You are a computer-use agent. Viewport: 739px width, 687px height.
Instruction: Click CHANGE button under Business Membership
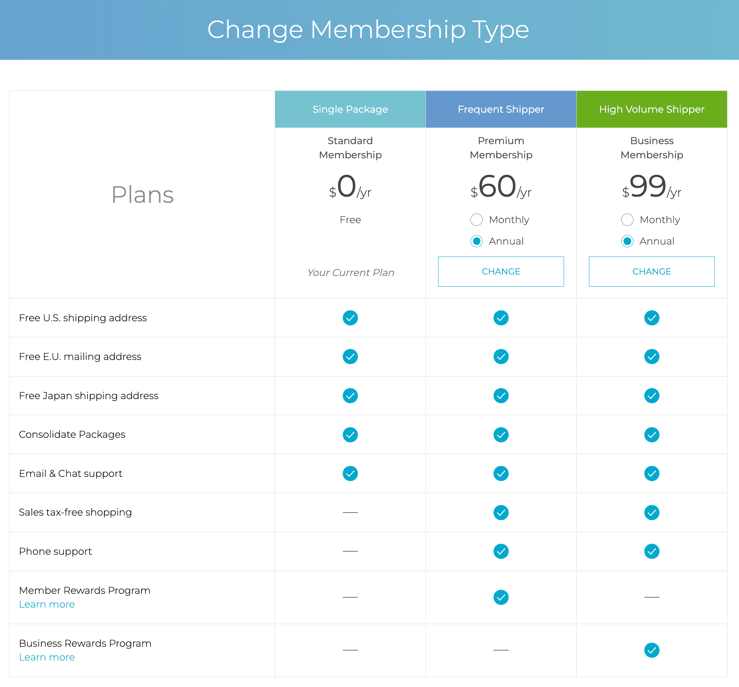tap(652, 271)
